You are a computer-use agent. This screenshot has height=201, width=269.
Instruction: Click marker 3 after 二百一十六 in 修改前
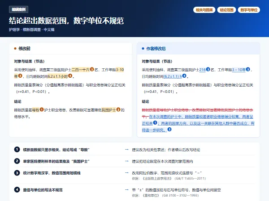tap(92, 69)
